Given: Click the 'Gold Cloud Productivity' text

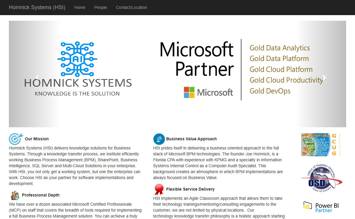Looking at the screenshot, I should coord(286,80).
